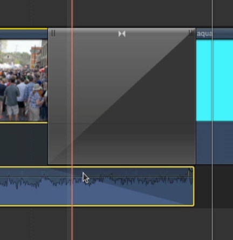Click the red playhead line

72,120
